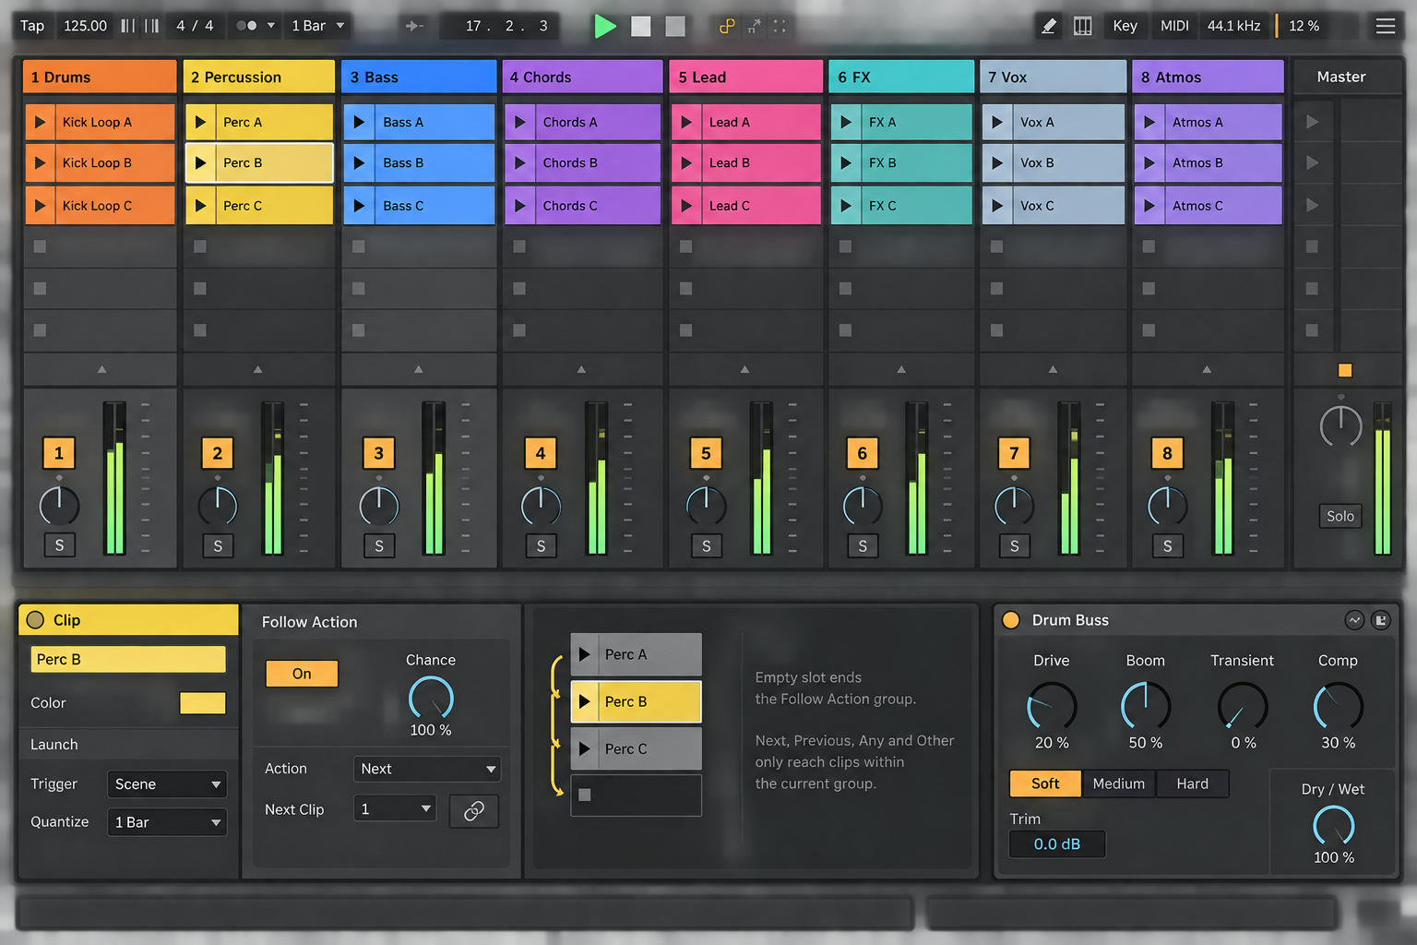Launch the first Master scene
The width and height of the screenshot is (1417, 945).
click(x=1313, y=122)
